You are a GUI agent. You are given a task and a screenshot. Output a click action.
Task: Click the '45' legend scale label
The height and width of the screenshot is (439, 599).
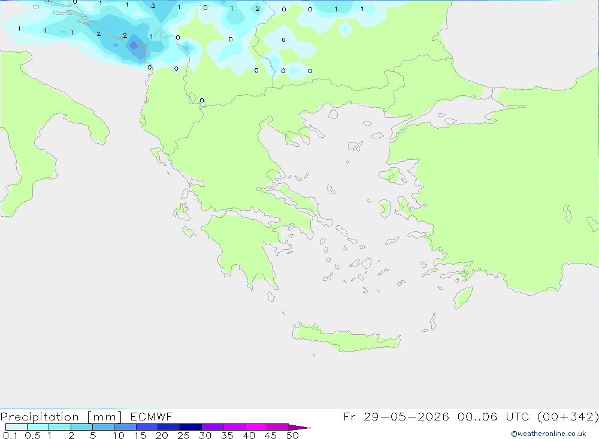click(x=271, y=435)
